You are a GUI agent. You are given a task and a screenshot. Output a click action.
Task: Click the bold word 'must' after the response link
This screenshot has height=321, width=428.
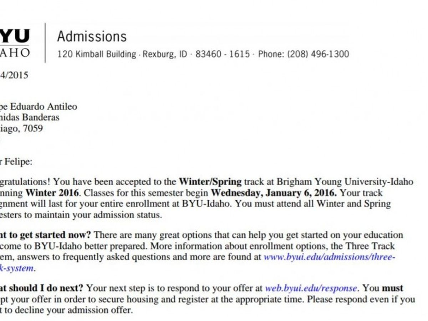pyautogui.click(x=393, y=288)
